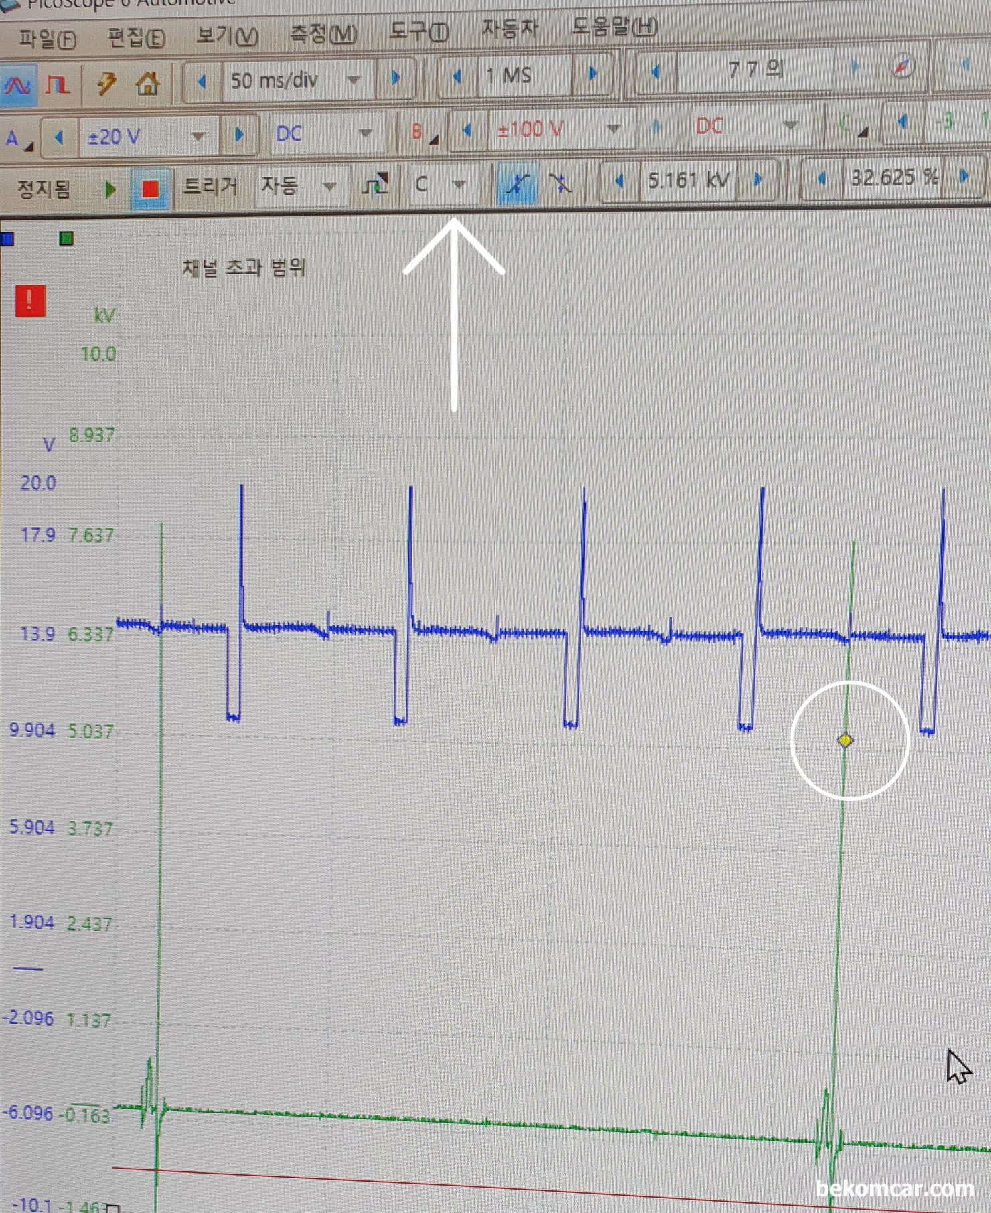Select rising edge trigger direction
This screenshot has width=991, height=1213.
click(x=516, y=183)
